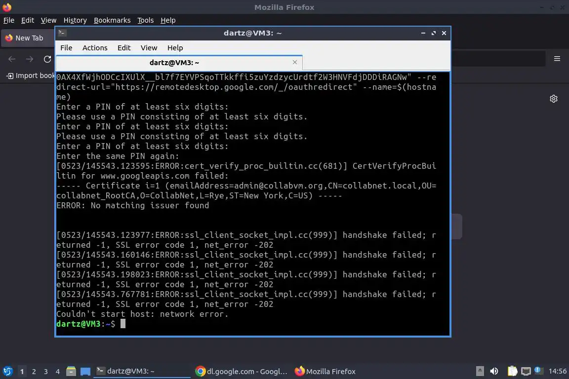
Task: Click the removable media eject tray icon
Action: tap(480, 371)
